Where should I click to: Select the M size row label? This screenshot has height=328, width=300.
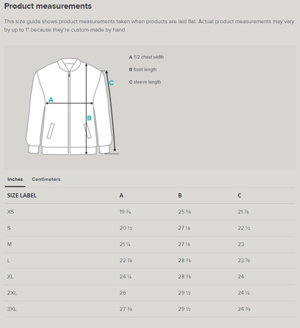click(x=9, y=244)
